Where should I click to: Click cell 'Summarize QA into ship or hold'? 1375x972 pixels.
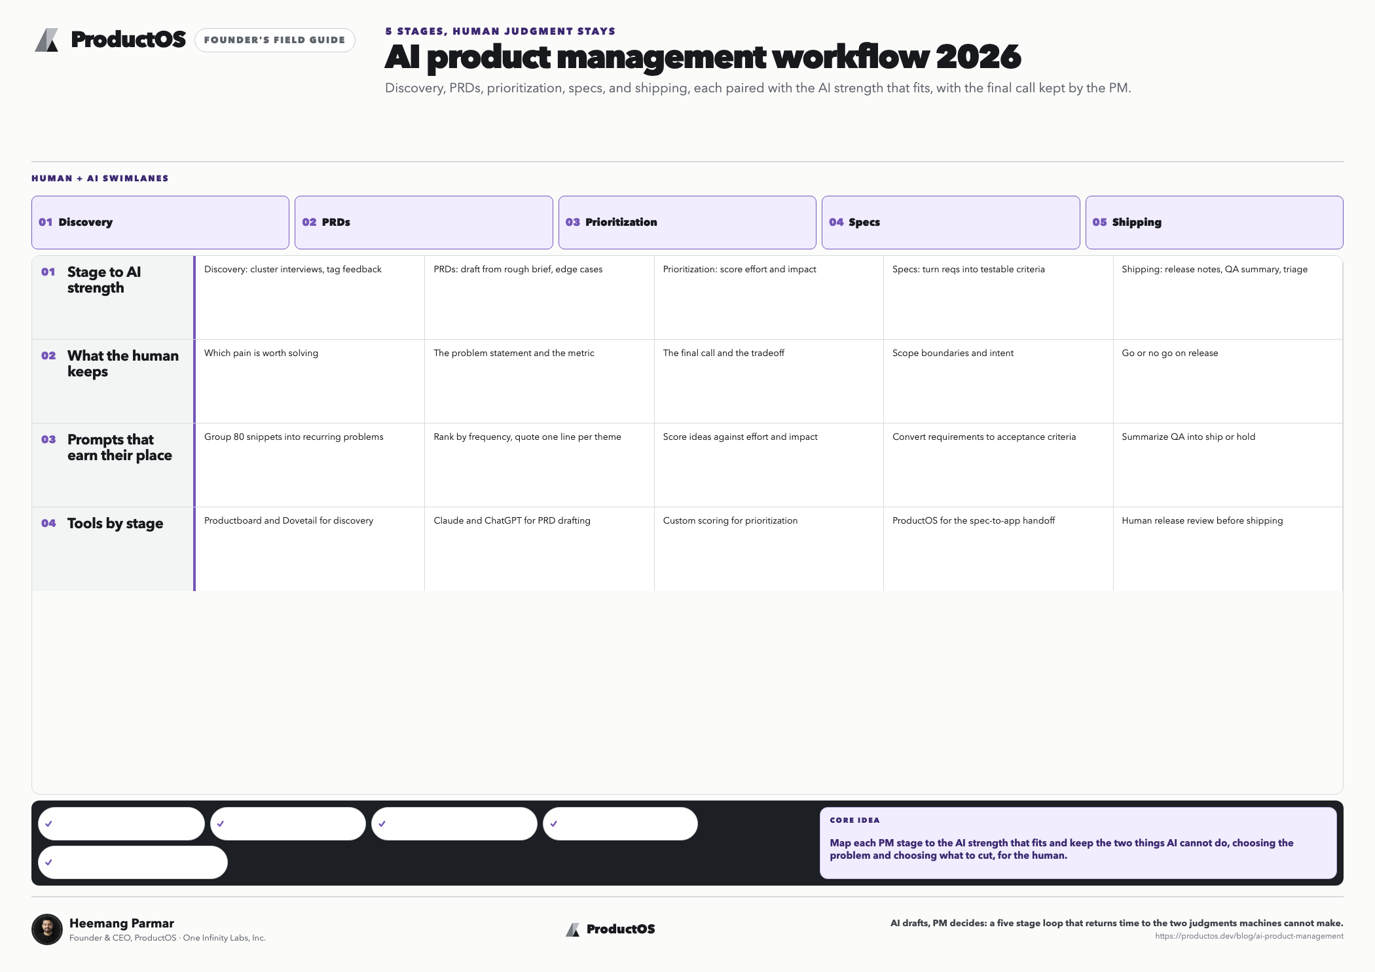tap(1228, 465)
